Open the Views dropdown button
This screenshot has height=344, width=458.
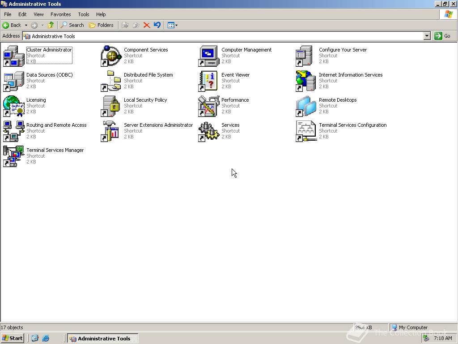click(x=173, y=25)
